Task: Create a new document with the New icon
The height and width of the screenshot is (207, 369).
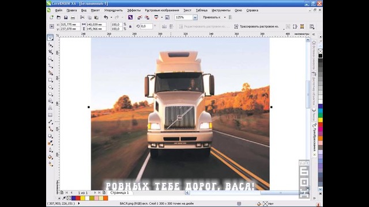Action: point(51,17)
